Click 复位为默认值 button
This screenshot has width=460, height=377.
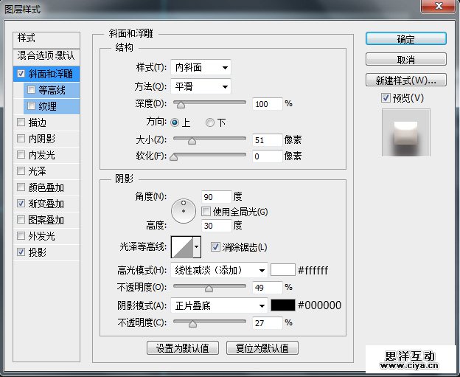point(262,348)
